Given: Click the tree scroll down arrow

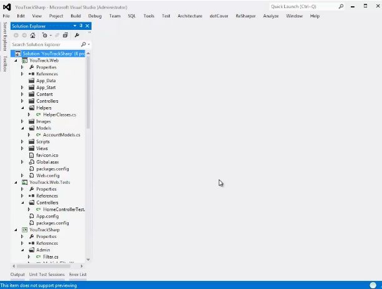Looking at the screenshot, I should pos(88,260).
